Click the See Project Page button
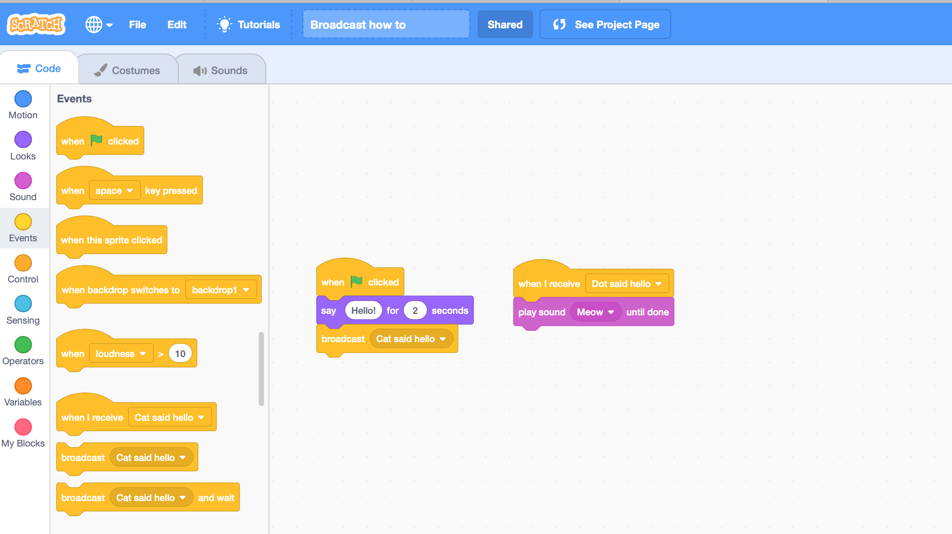 [x=605, y=24]
